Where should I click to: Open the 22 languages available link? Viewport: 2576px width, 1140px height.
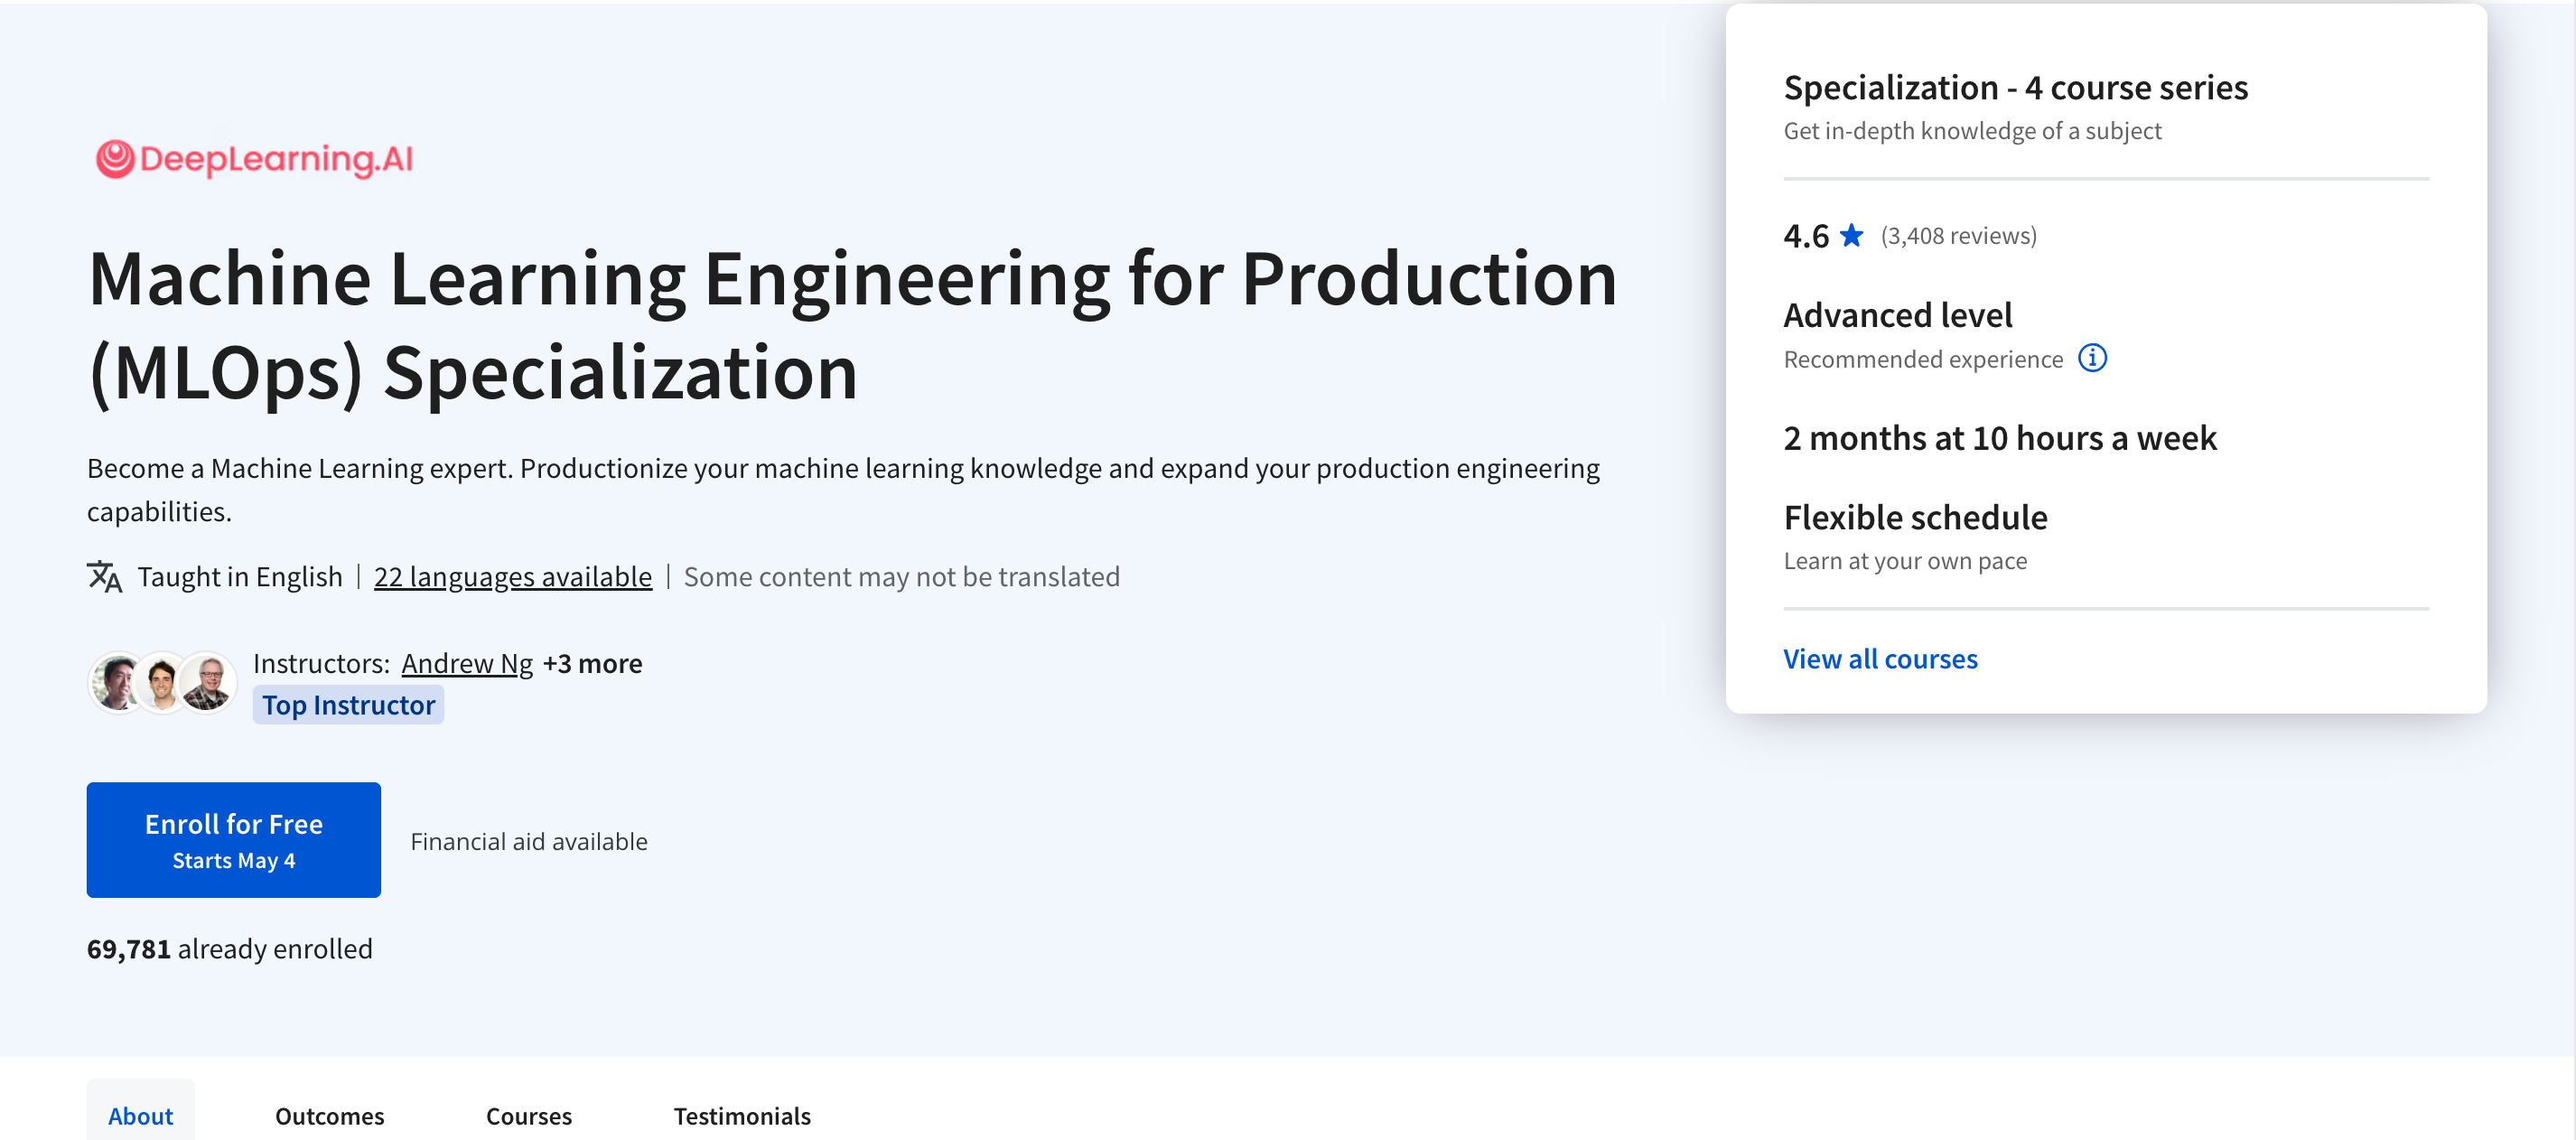click(513, 577)
